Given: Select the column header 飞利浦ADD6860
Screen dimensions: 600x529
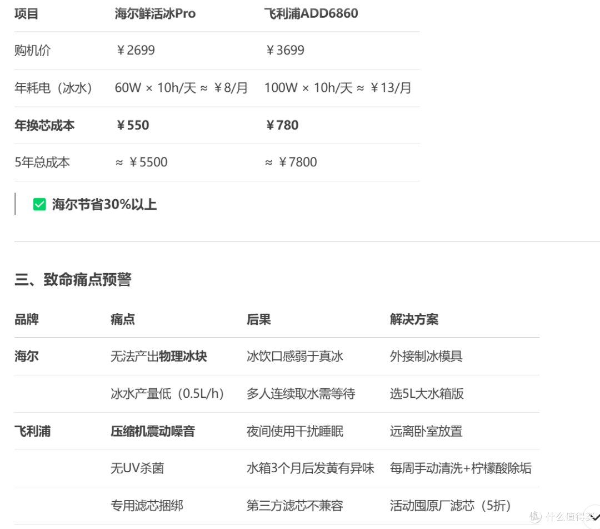Looking at the screenshot, I should 311,13.
